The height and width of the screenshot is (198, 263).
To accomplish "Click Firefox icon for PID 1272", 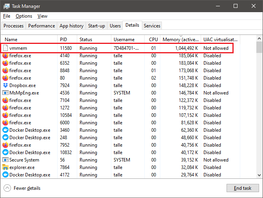I will click(5, 108).
